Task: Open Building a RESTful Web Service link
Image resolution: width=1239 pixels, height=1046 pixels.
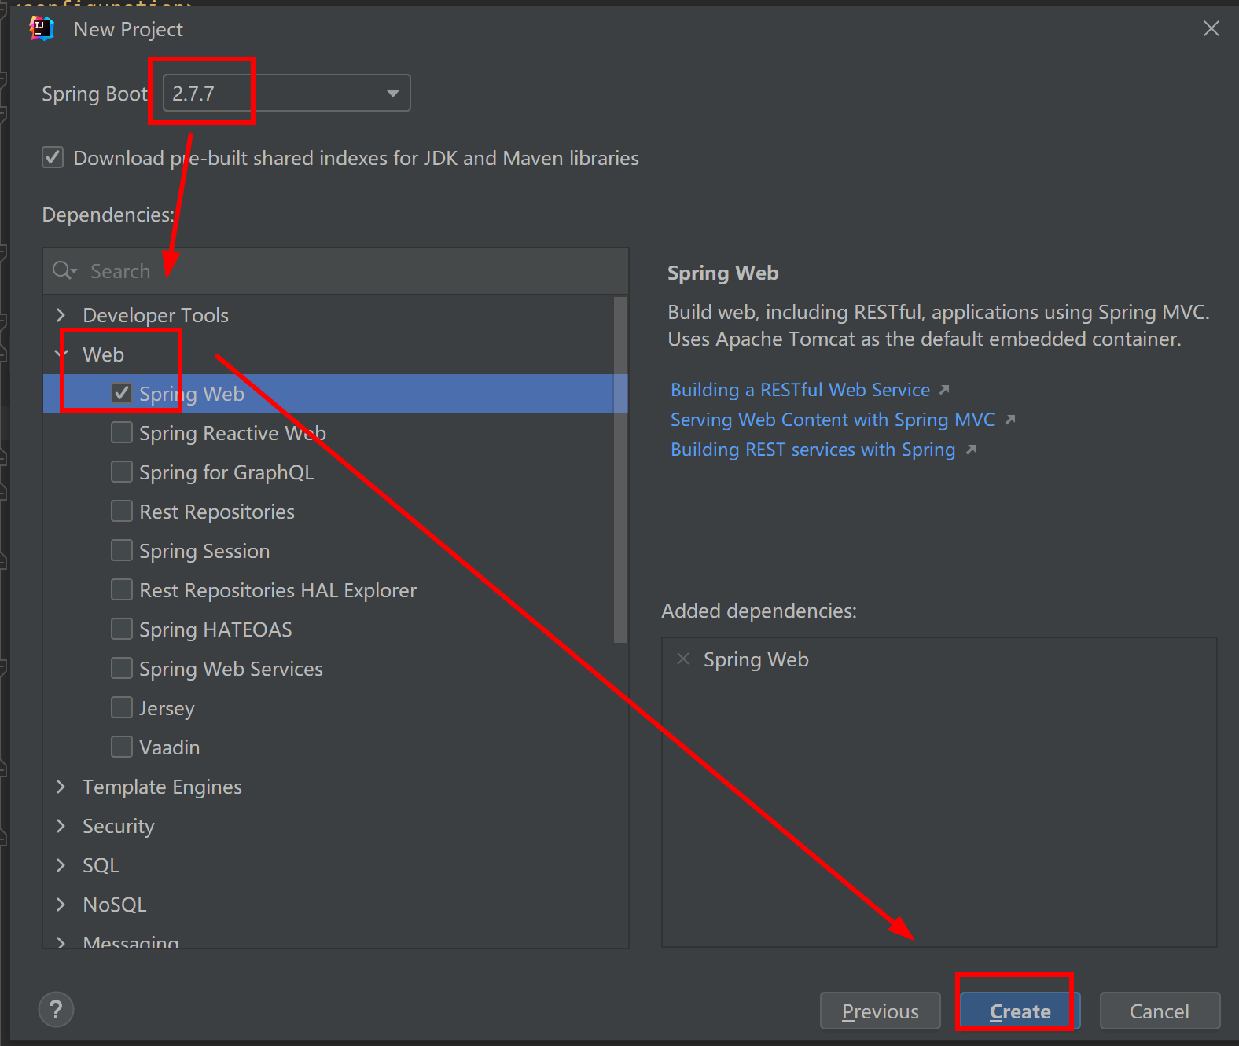Action: [800, 390]
